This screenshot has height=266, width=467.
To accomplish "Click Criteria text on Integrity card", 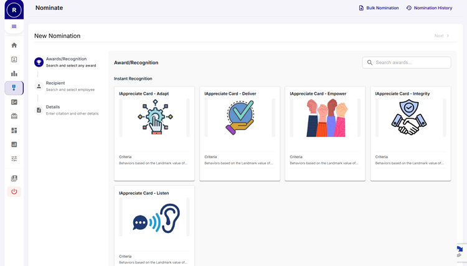I will click(x=382, y=157).
